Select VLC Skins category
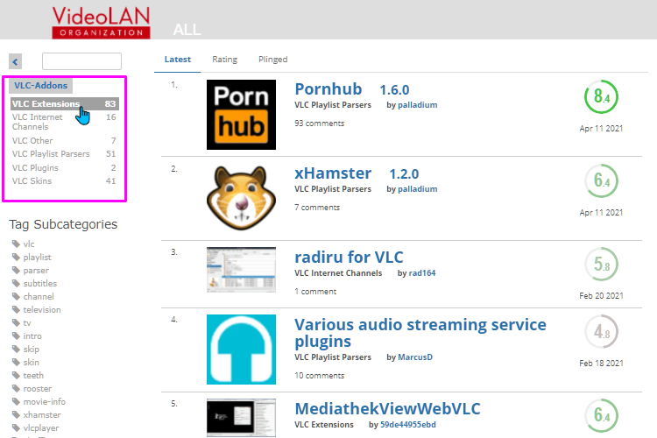Image resolution: width=657 pixels, height=438 pixels. (x=64, y=181)
